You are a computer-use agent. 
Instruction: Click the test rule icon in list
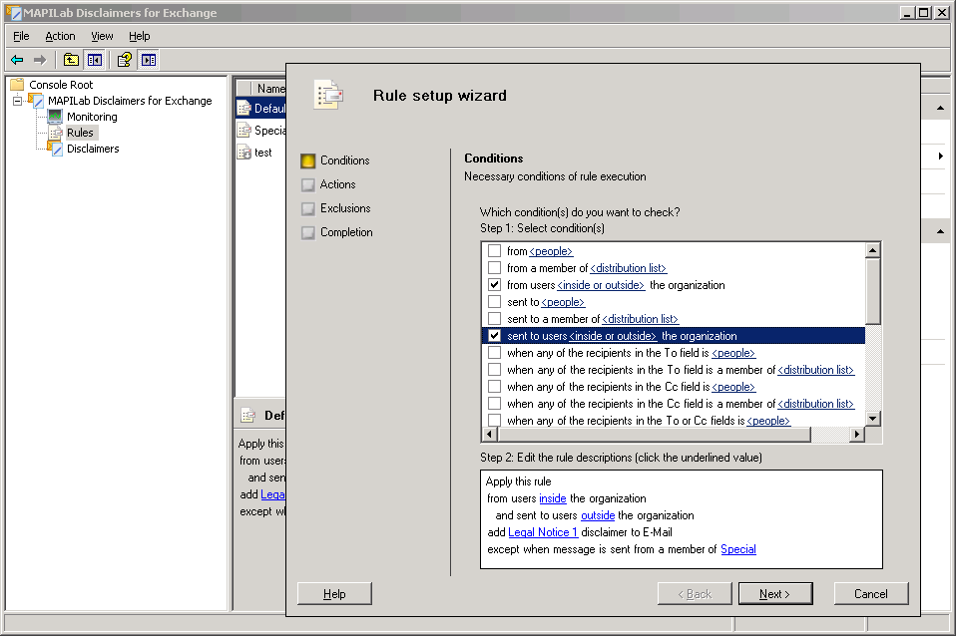243,153
